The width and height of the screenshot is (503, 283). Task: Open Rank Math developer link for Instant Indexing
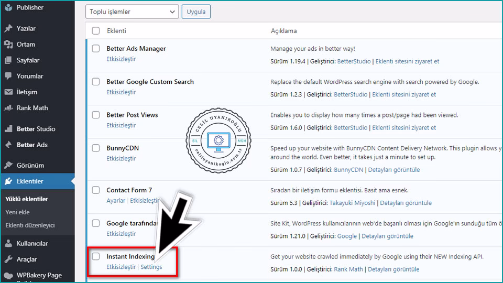point(348,269)
